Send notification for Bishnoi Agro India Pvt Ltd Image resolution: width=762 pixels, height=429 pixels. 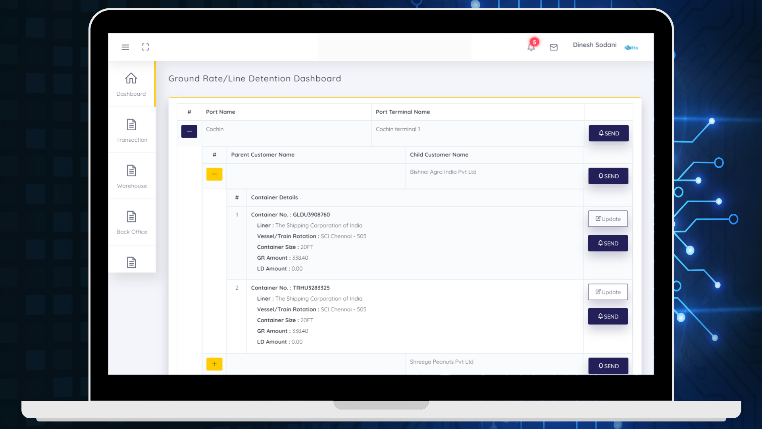pos(608,176)
